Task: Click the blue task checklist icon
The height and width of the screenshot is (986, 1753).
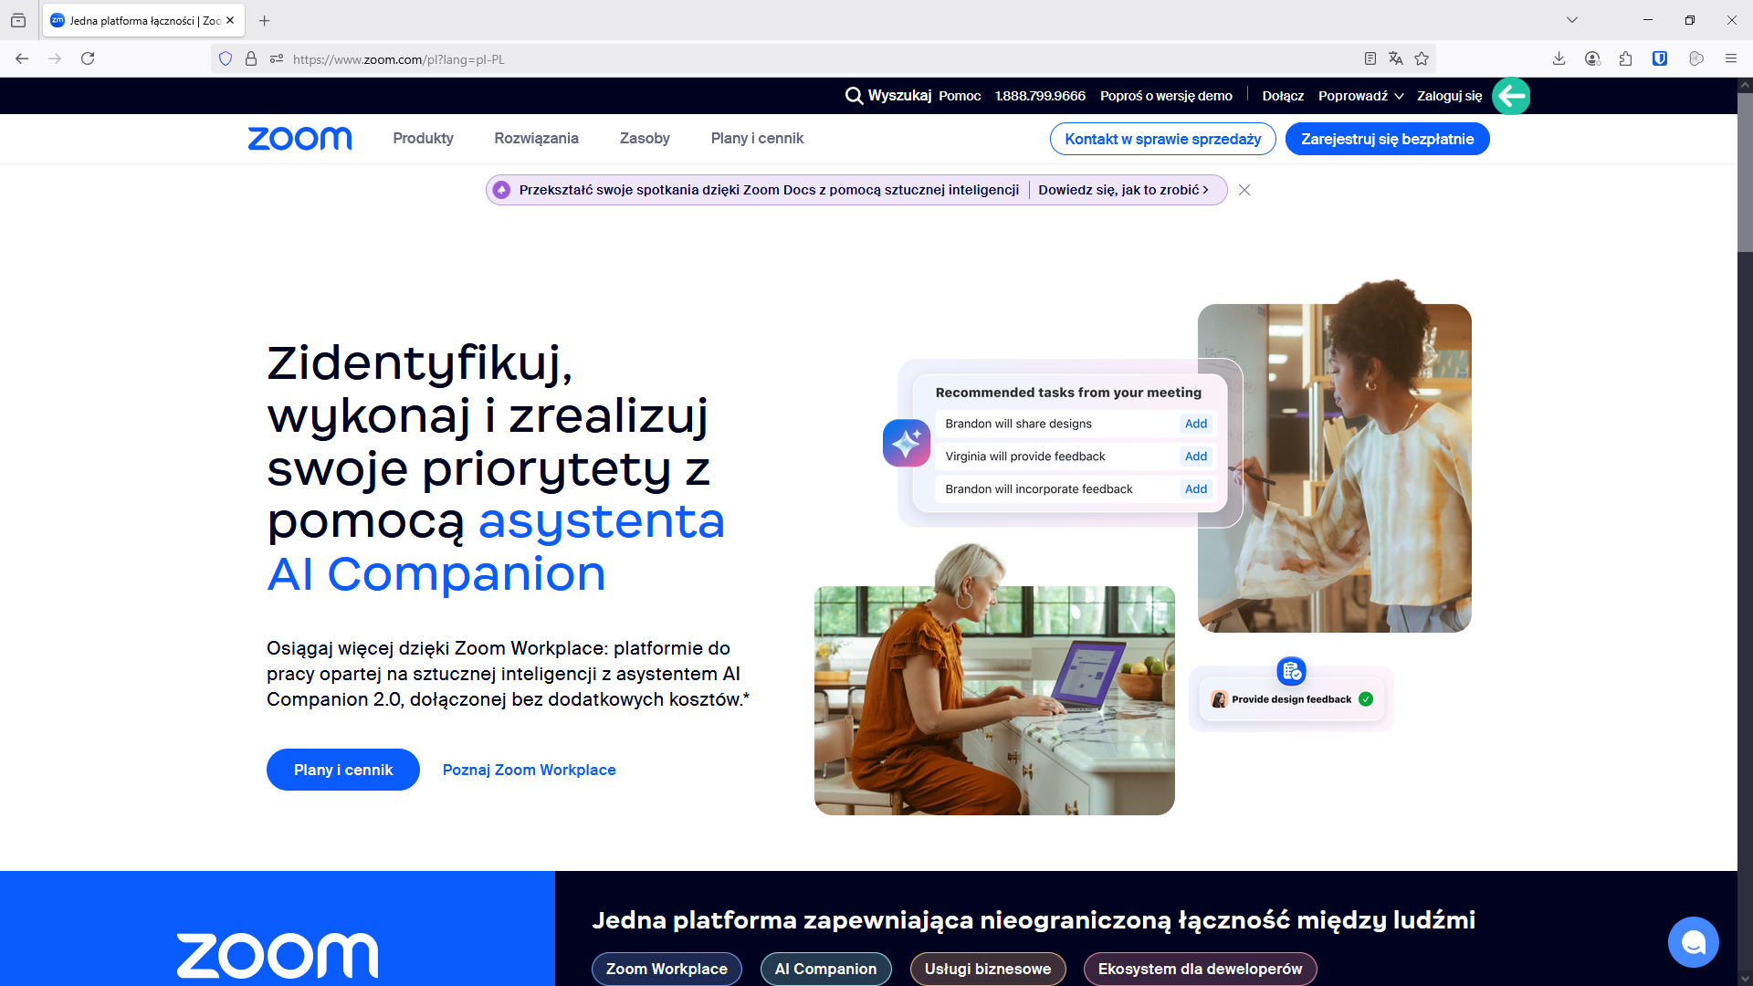Action: point(1291,671)
